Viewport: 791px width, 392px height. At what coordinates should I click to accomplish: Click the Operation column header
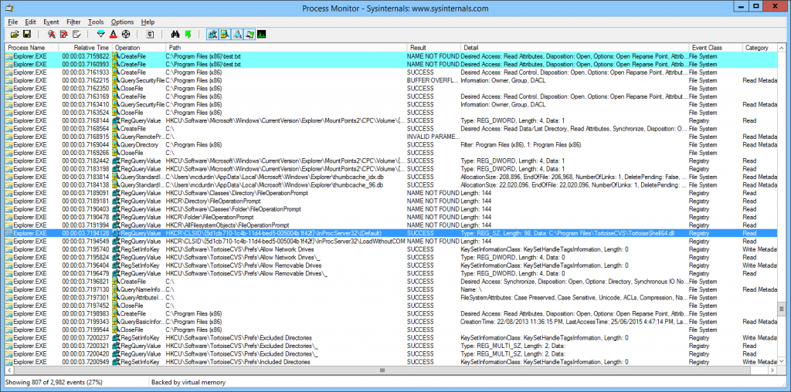point(139,47)
